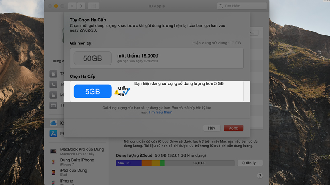This screenshot has height=185, width=330.
Task: Click the Apple logo sidebar item
Action: [53, 74]
